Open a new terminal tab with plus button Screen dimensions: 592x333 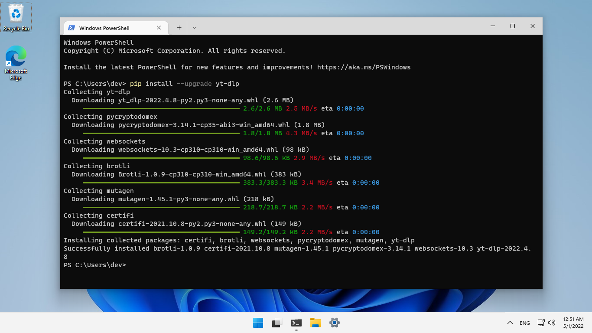(179, 27)
